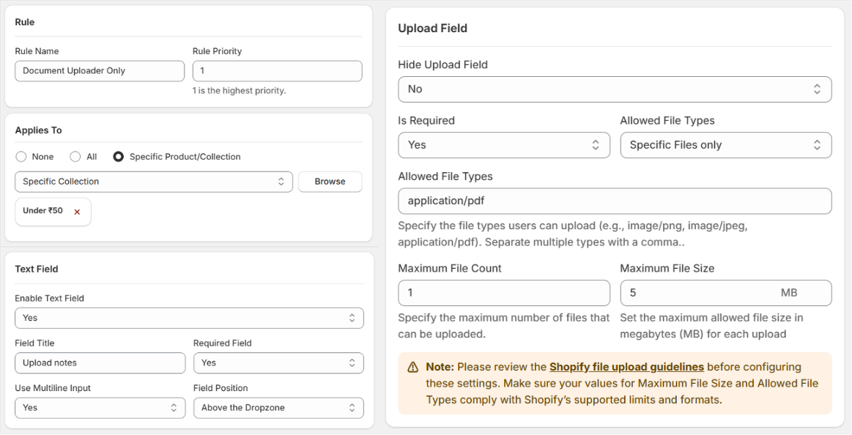Click the warning icon in the Note banner
Image resolution: width=852 pixels, height=435 pixels.
(413, 367)
